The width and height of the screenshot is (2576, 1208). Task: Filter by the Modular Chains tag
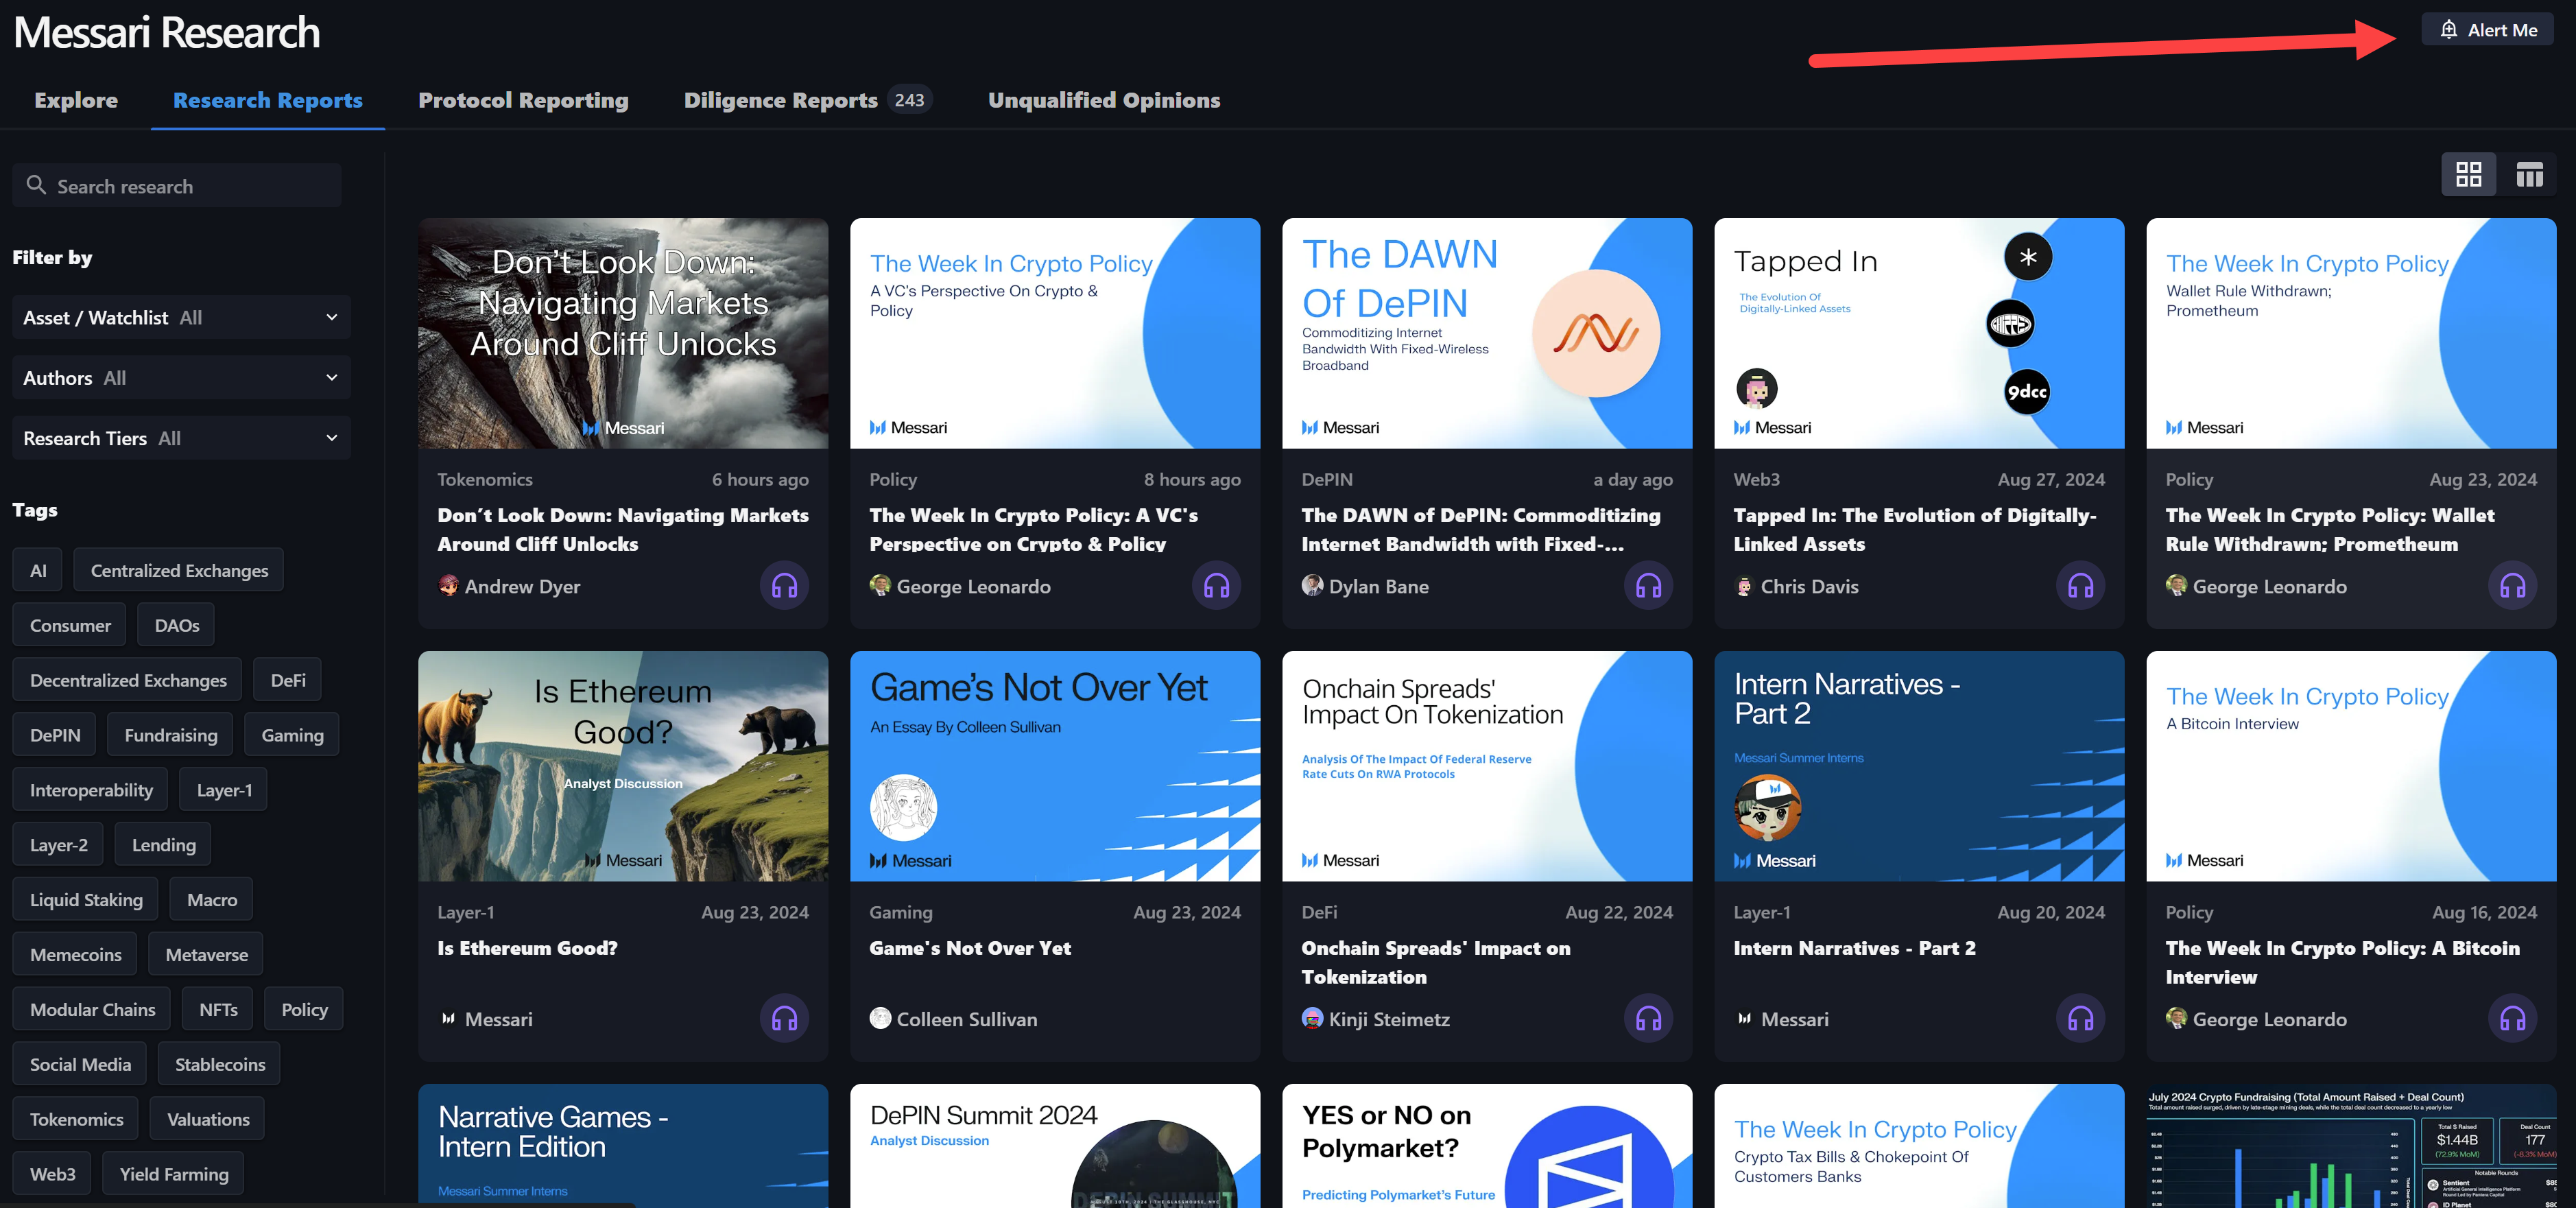click(92, 1009)
